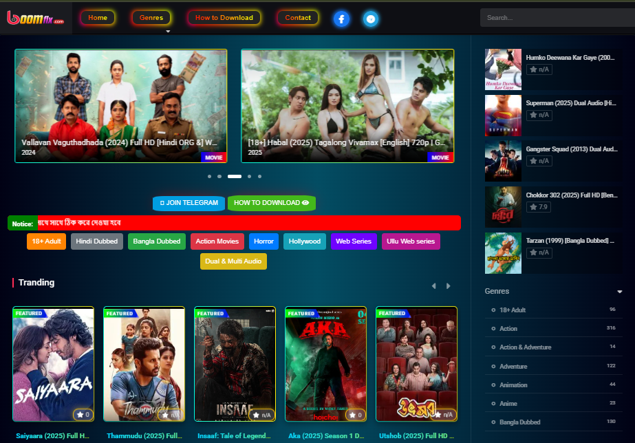Go to next Tranding slide arrow
635x443 pixels.
click(x=449, y=286)
